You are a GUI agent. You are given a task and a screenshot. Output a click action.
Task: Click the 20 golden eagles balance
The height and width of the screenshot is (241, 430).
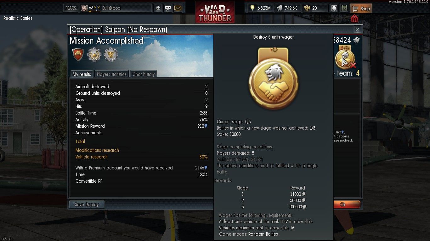click(x=315, y=8)
